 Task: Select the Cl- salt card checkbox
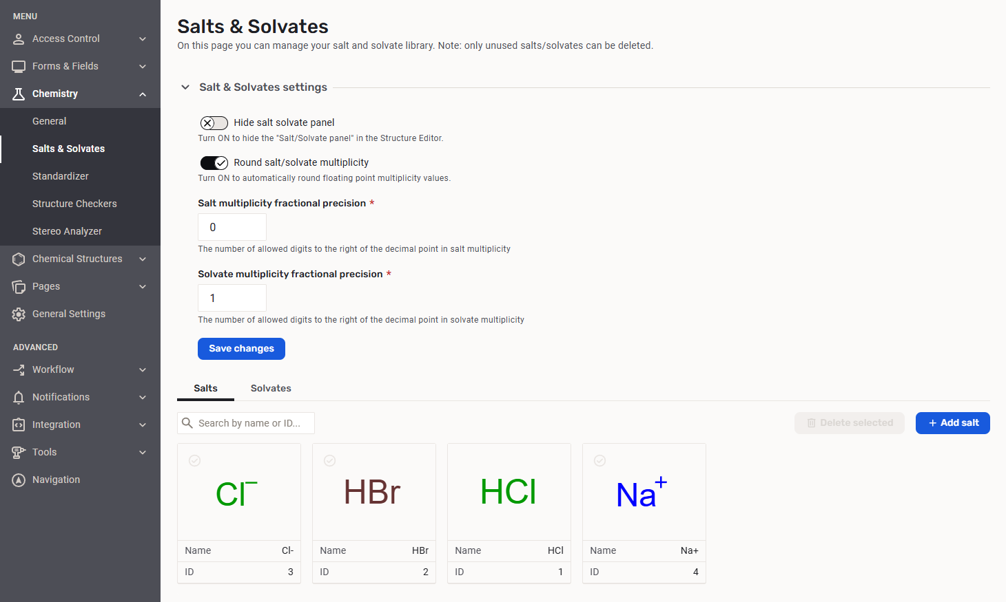pyautogui.click(x=195, y=461)
